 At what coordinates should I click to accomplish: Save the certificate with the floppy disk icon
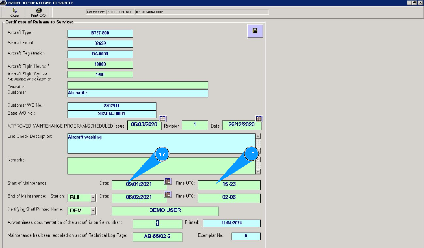[x=255, y=31]
